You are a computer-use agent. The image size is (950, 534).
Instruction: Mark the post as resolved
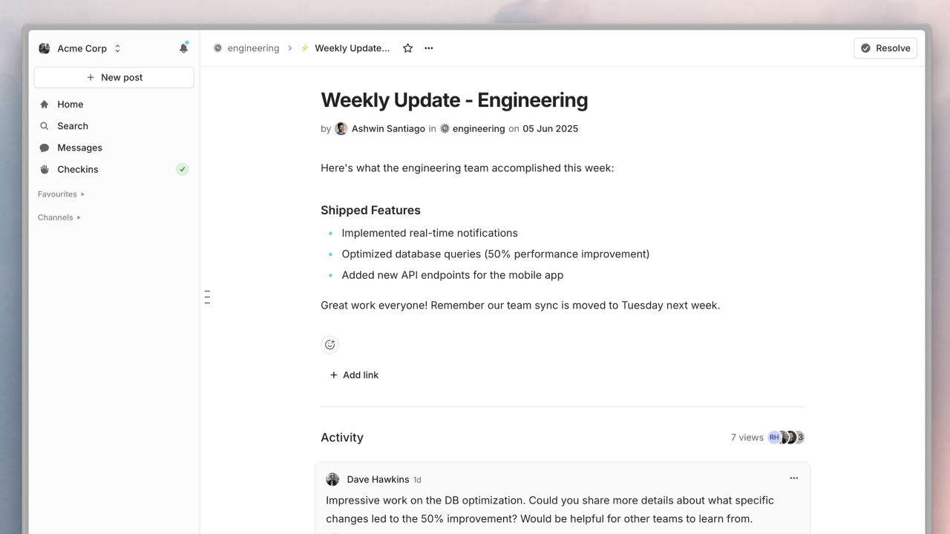pyautogui.click(x=885, y=48)
